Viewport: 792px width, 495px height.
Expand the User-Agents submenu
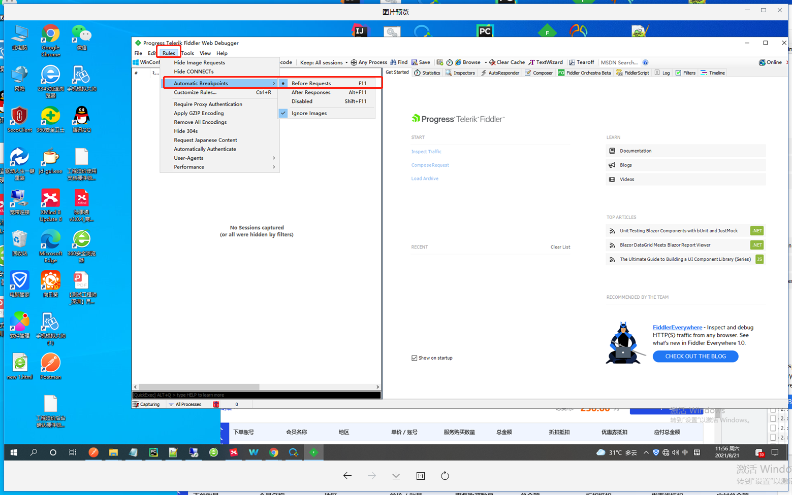click(x=219, y=158)
